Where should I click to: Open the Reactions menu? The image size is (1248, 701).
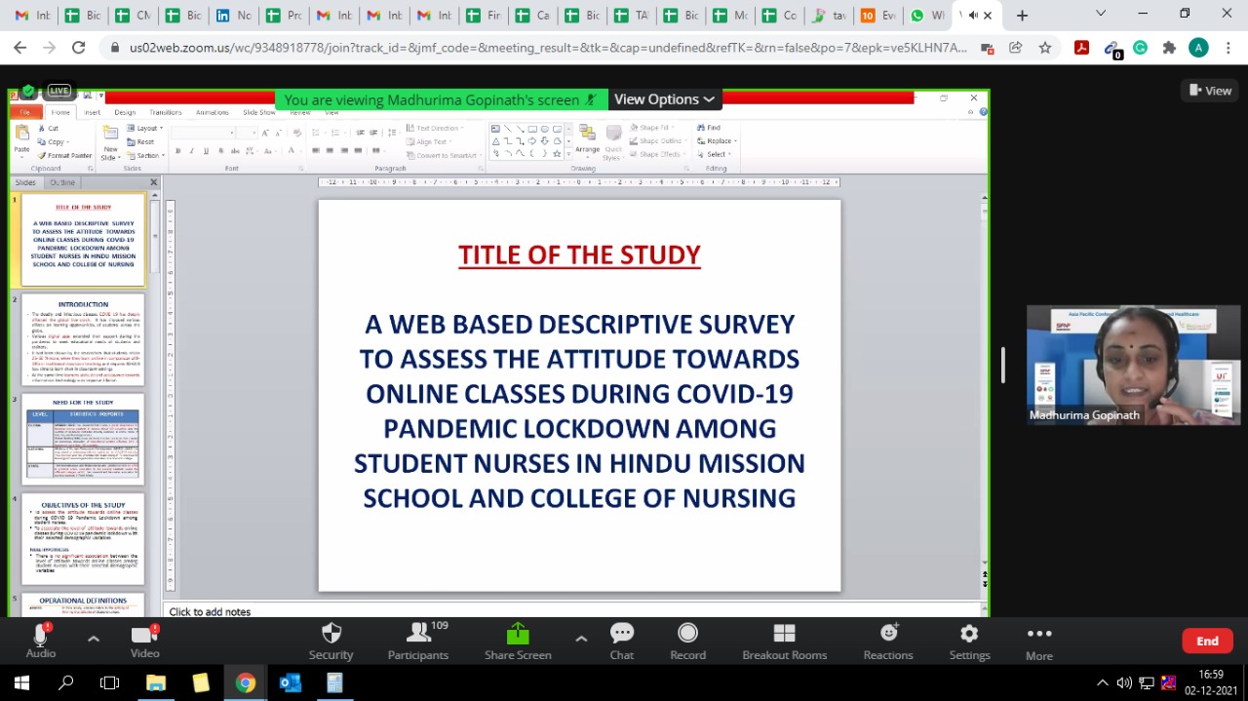pos(888,641)
